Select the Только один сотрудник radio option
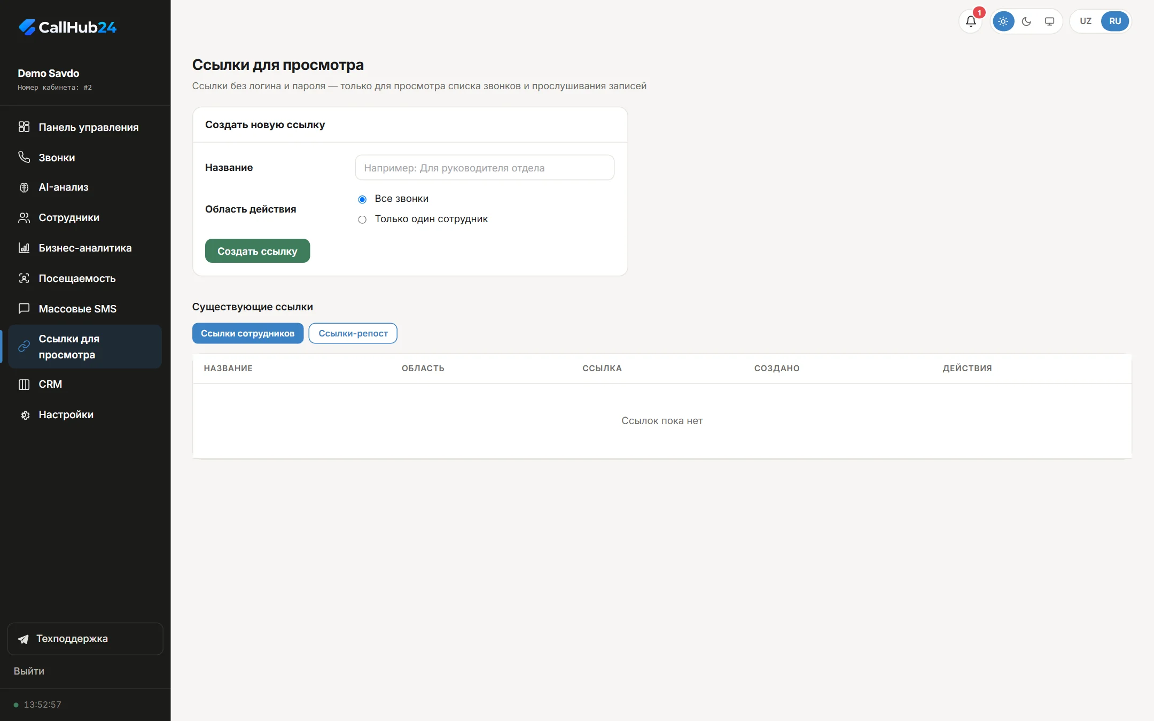Screen dimensions: 1154x721 coord(362,220)
